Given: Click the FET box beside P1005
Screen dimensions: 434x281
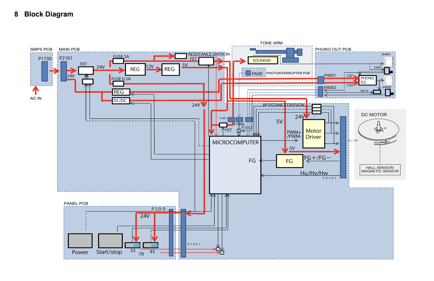Looking at the screenshot, I should click(223, 125).
